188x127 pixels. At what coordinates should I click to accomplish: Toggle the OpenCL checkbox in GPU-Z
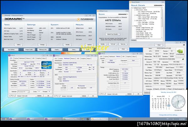click(x=154, y=89)
